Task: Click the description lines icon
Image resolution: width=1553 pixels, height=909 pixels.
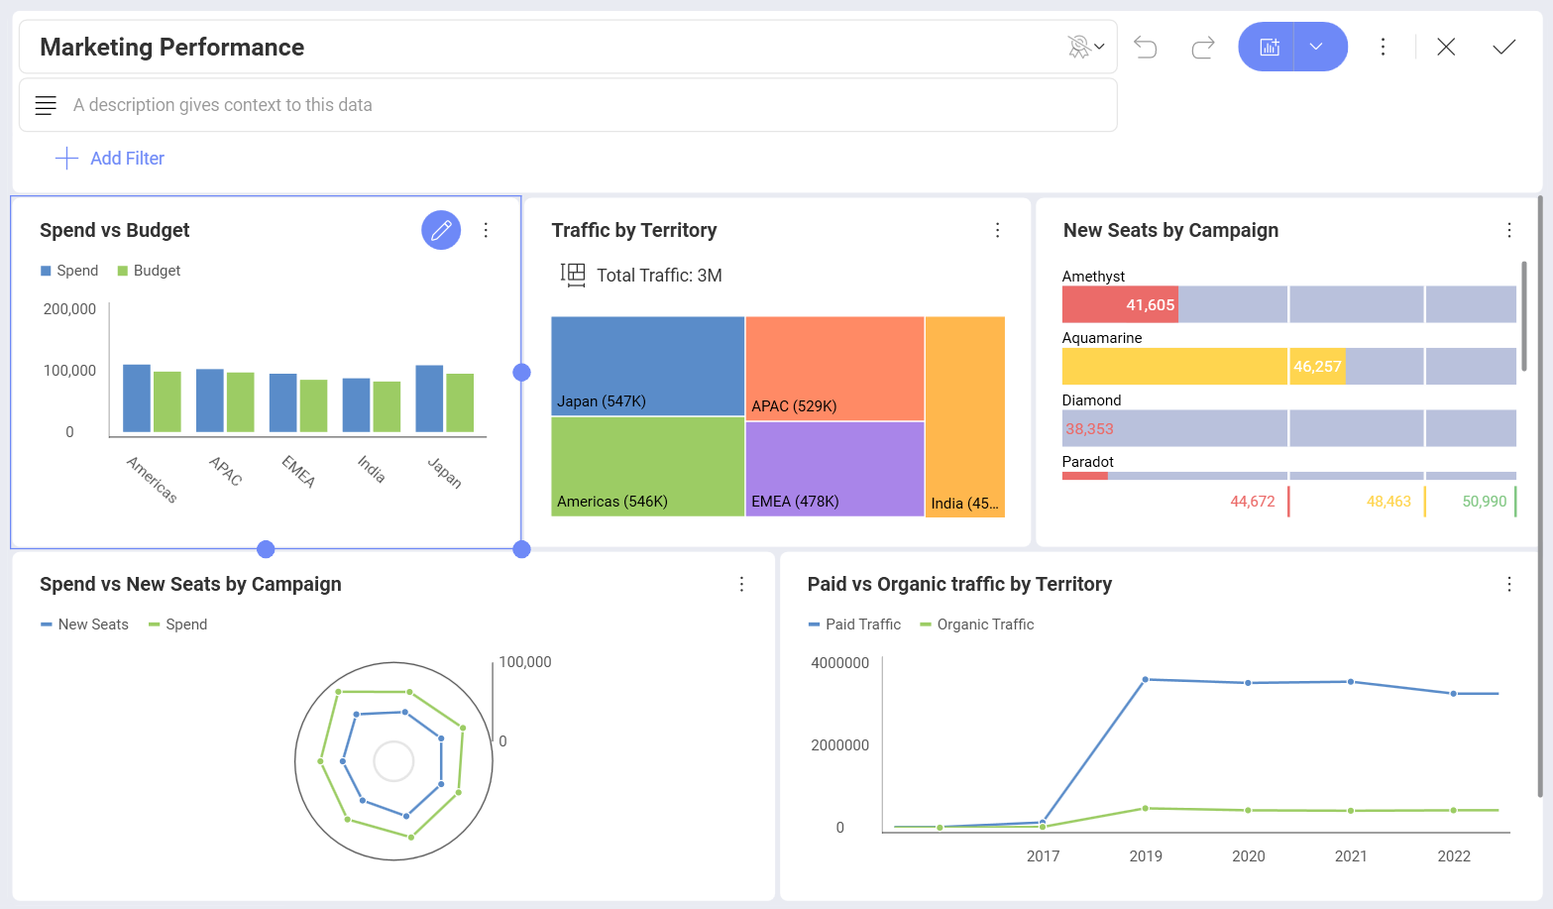Action: 46,105
